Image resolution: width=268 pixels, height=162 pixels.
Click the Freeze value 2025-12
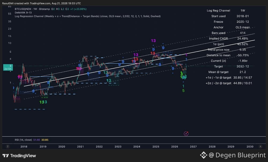point(243,22)
